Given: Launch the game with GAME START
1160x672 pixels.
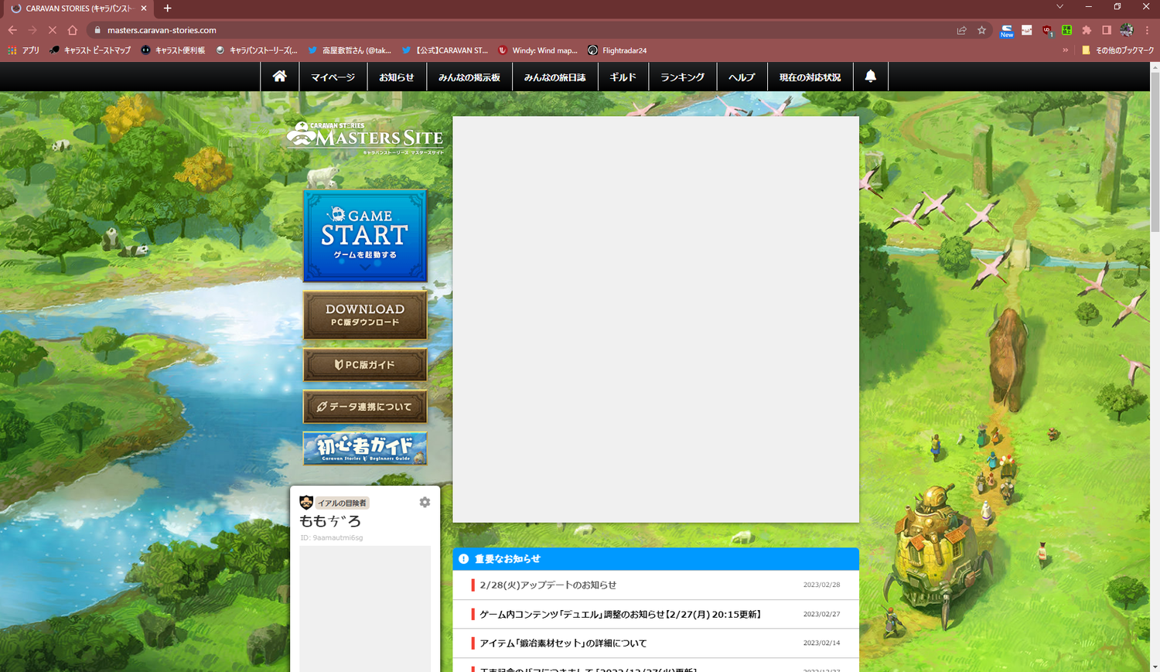Looking at the screenshot, I should point(365,236).
